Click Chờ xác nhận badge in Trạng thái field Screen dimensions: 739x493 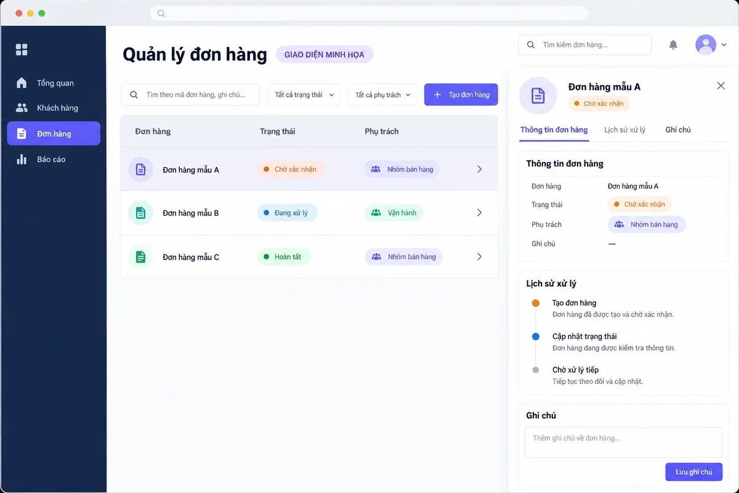(640, 204)
